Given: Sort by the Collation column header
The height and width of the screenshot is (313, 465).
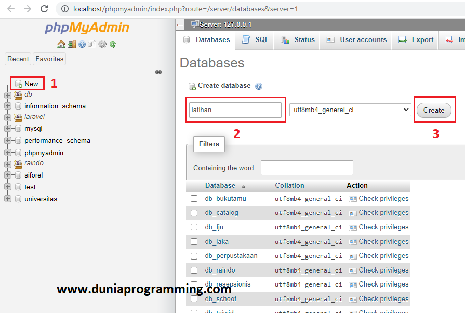Looking at the screenshot, I should 289,185.
